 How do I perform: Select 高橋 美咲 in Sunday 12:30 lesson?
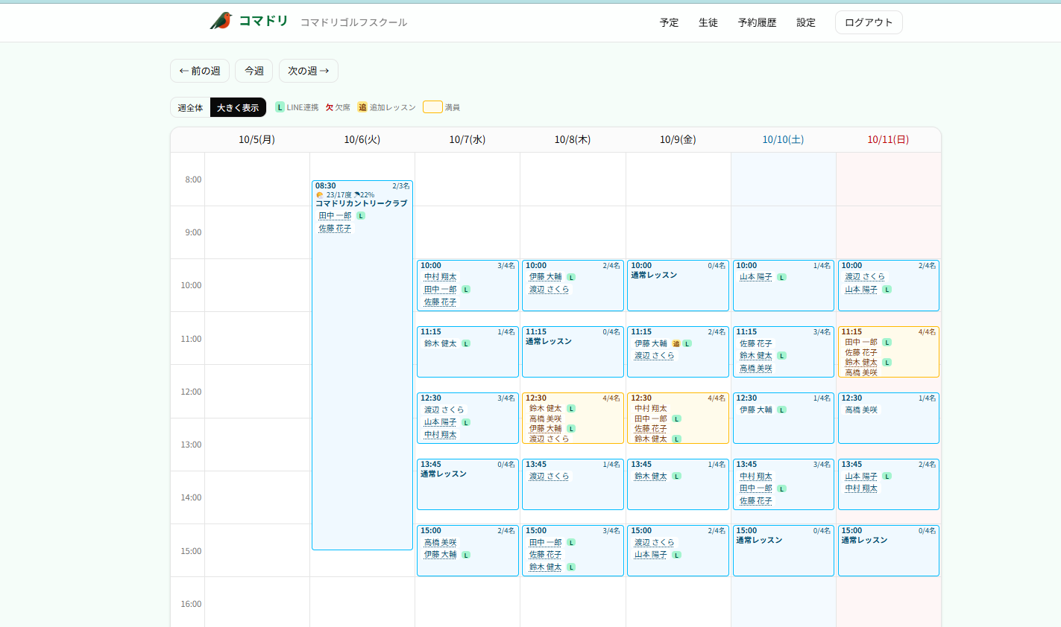click(861, 410)
